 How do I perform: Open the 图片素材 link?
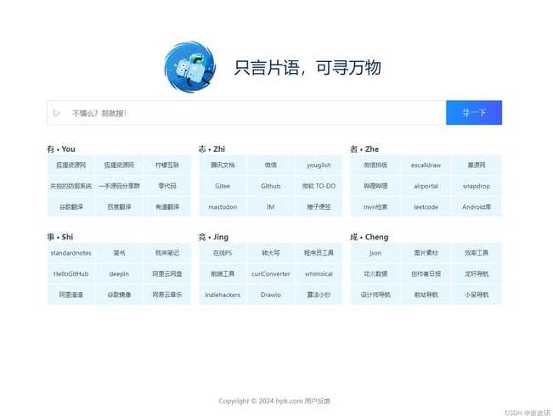click(426, 253)
